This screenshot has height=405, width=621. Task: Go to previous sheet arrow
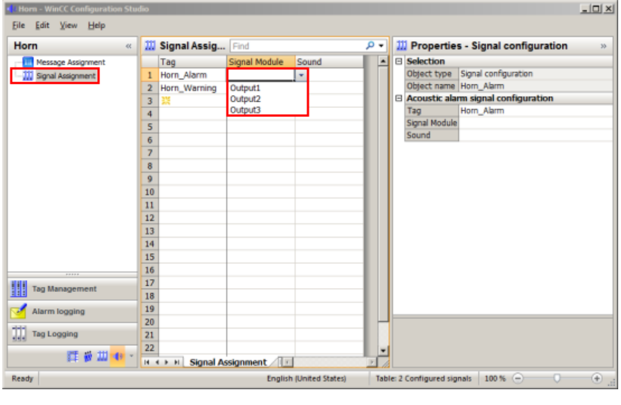[157, 362]
